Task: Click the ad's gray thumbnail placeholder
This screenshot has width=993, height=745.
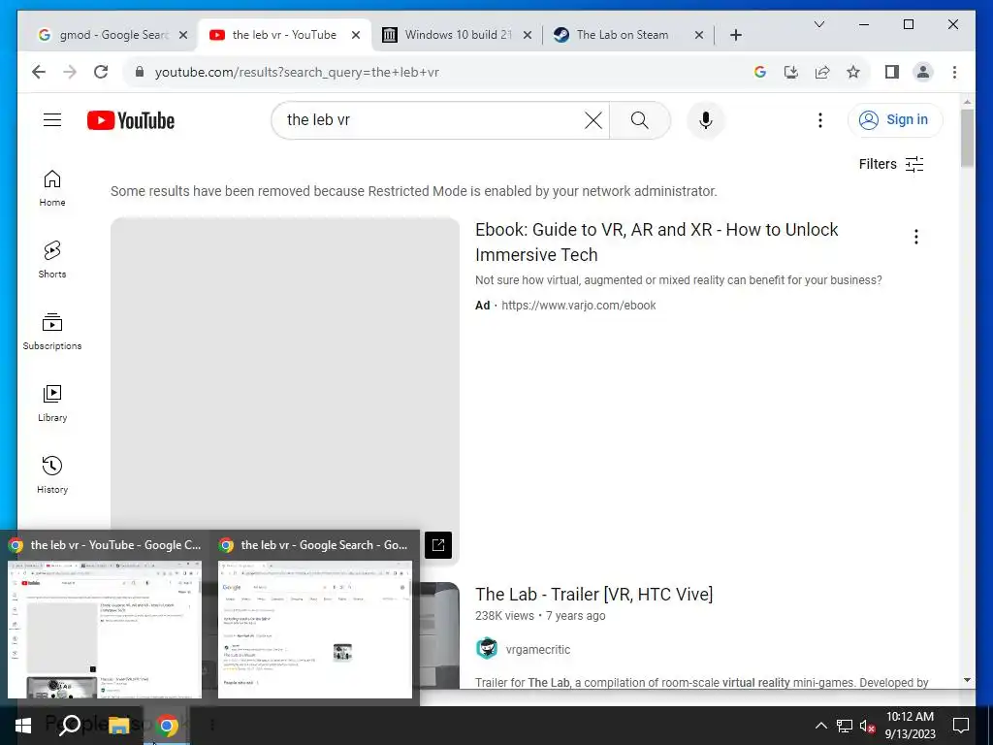Action: [284, 391]
